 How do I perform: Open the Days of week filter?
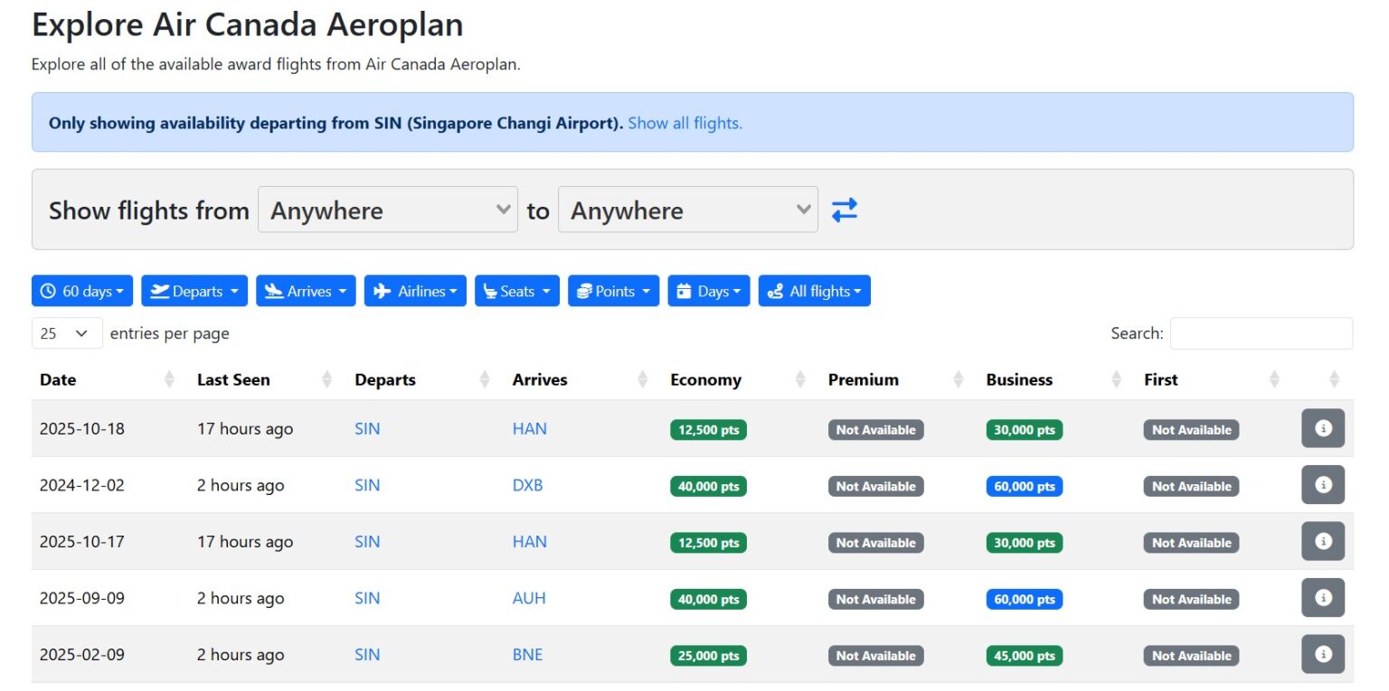pyautogui.click(x=708, y=290)
